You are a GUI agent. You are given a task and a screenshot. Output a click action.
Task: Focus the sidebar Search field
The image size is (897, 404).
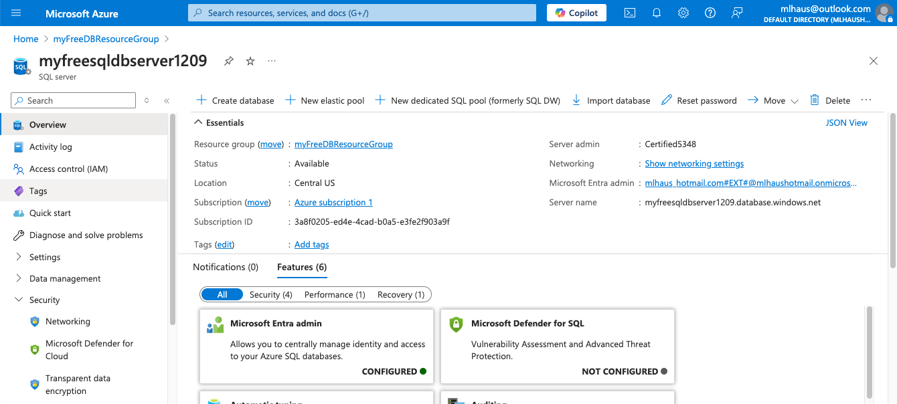click(74, 100)
